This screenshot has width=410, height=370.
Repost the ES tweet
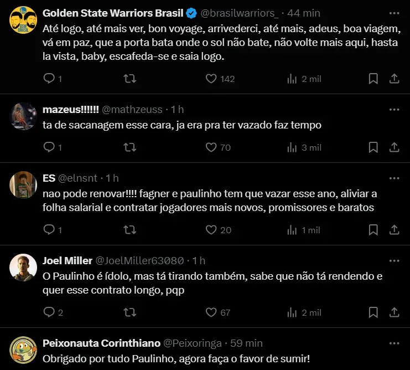click(x=129, y=230)
